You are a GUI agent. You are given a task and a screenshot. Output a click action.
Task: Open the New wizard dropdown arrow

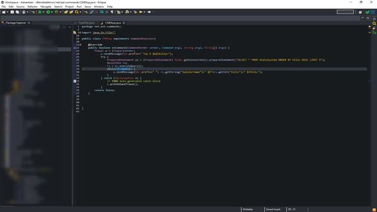8,12
